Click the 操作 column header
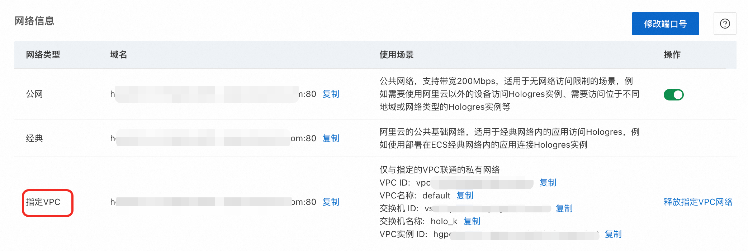The width and height of the screenshot is (748, 251). [x=672, y=55]
